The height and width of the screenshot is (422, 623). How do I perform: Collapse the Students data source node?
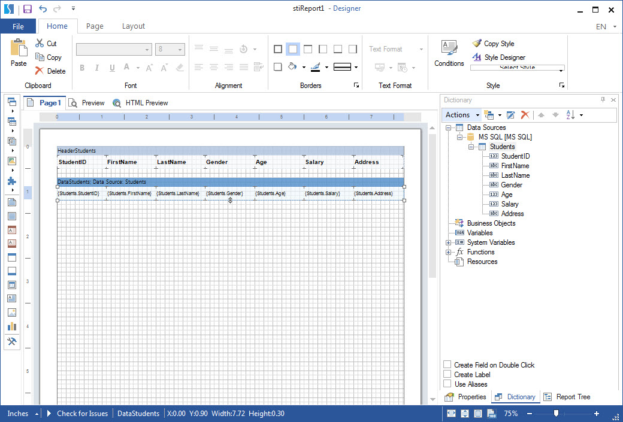[x=471, y=147]
